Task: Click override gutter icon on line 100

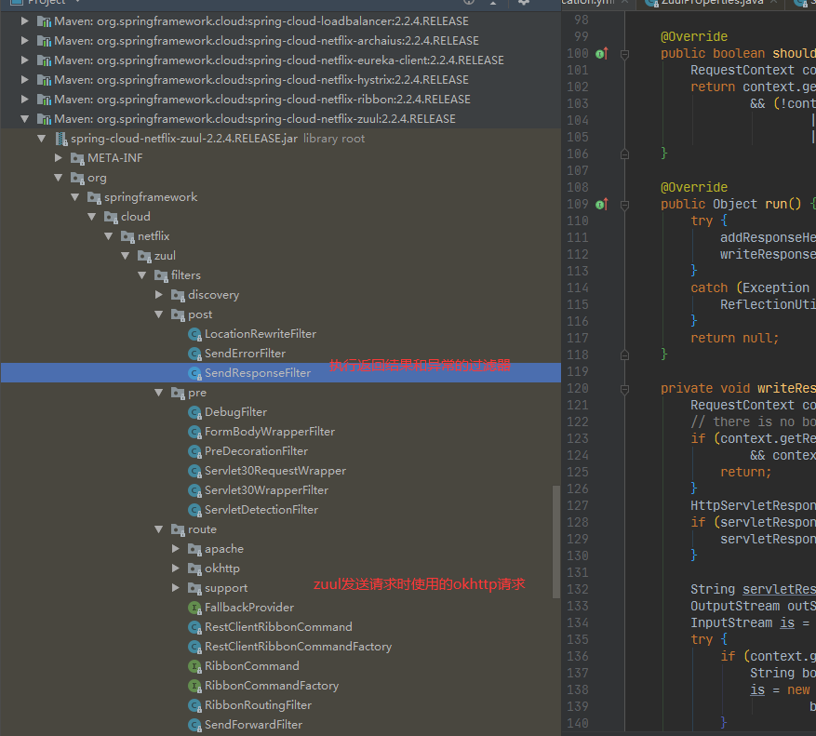Action: click(x=602, y=53)
